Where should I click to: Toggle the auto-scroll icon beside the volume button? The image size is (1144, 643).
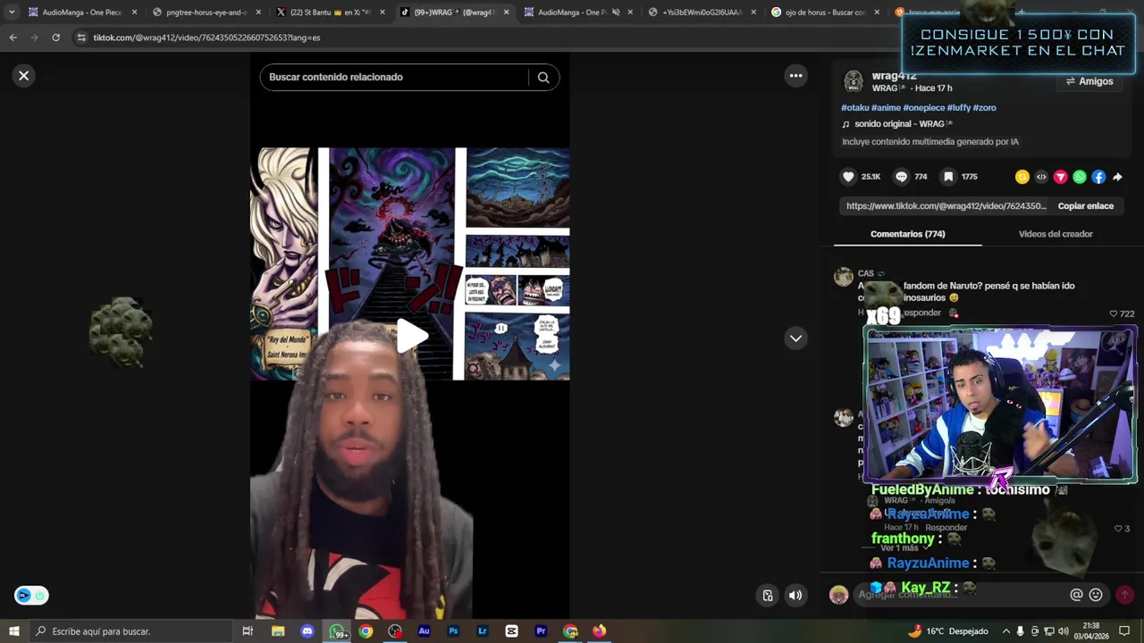pyautogui.click(x=767, y=596)
